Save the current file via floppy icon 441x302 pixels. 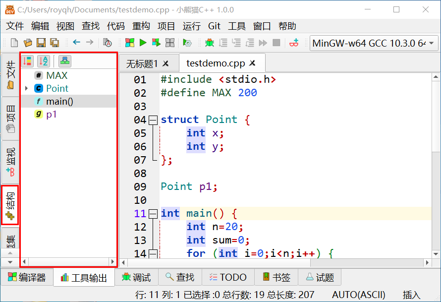coord(41,43)
